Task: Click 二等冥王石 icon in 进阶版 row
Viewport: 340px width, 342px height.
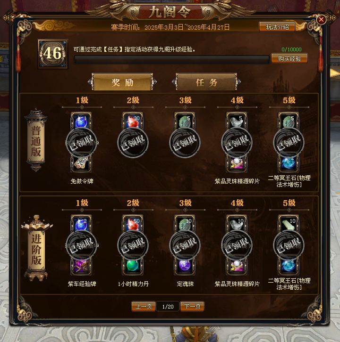Action: pos(289,266)
